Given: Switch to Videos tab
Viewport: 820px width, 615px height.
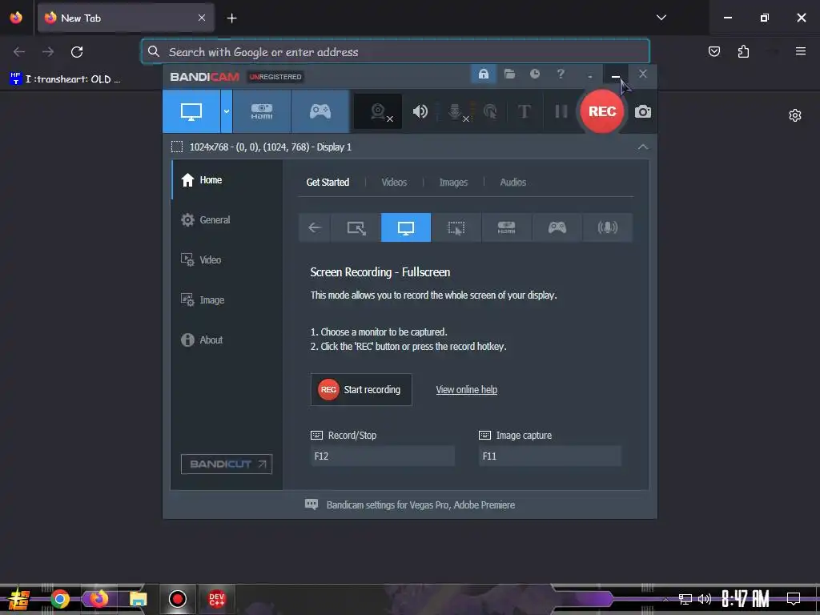Looking at the screenshot, I should point(394,182).
